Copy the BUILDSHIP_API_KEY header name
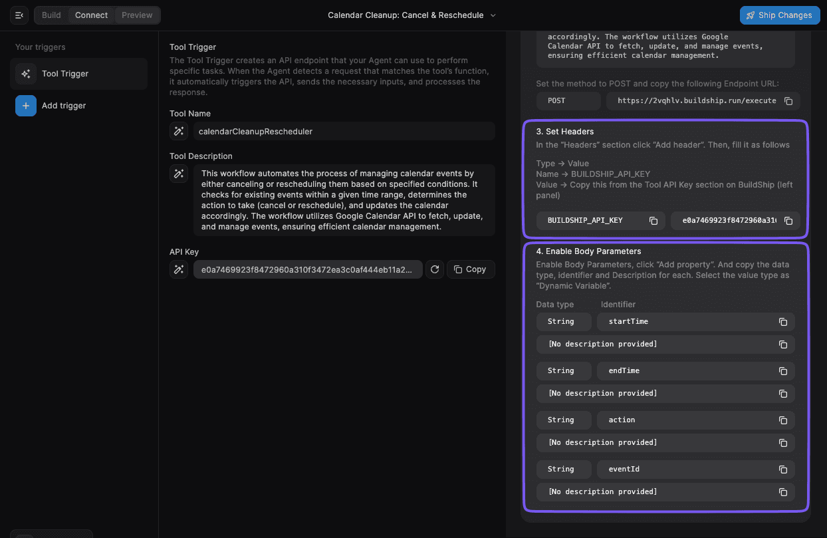This screenshot has width=827, height=538. (653, 221)
